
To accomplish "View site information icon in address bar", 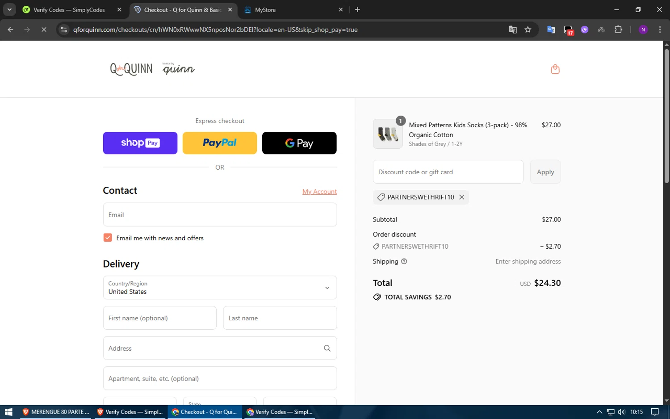I will [64, 29].
